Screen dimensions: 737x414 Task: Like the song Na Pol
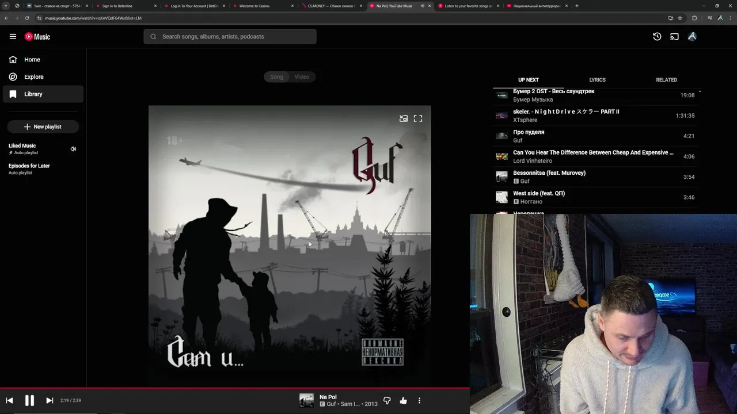(403, 400)
